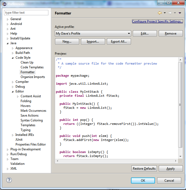186x190 pixels.
Task: Click the horizontal scroll right arrow
Action: coord(176,161)
